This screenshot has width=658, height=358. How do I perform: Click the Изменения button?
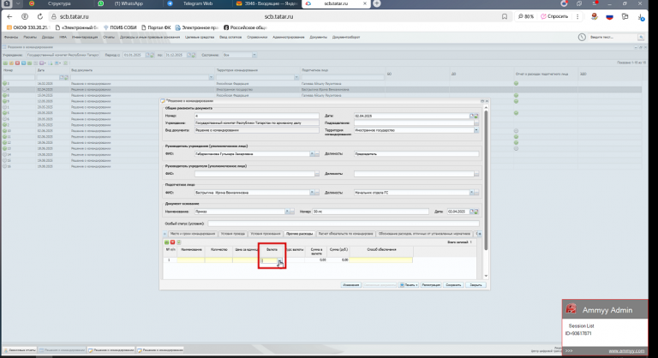click(350, 285)
